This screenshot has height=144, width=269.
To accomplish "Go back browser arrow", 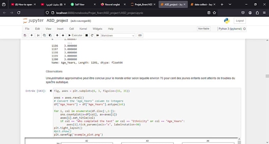I will 5,13.
